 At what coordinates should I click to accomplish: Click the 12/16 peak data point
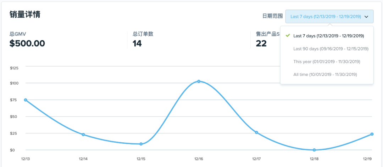tap(199, 81)
